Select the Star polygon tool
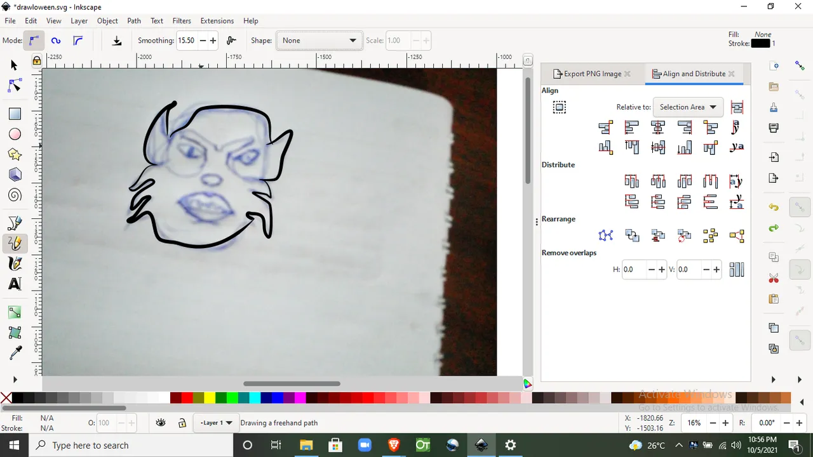813x457 pixels. coord(15,154)
